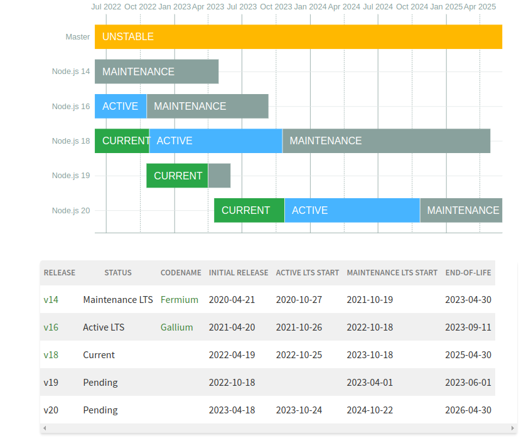Click the v19 release cell
The width and height of the screenshot is (531, 446).
pyautogui.click(x=51, y=383)
